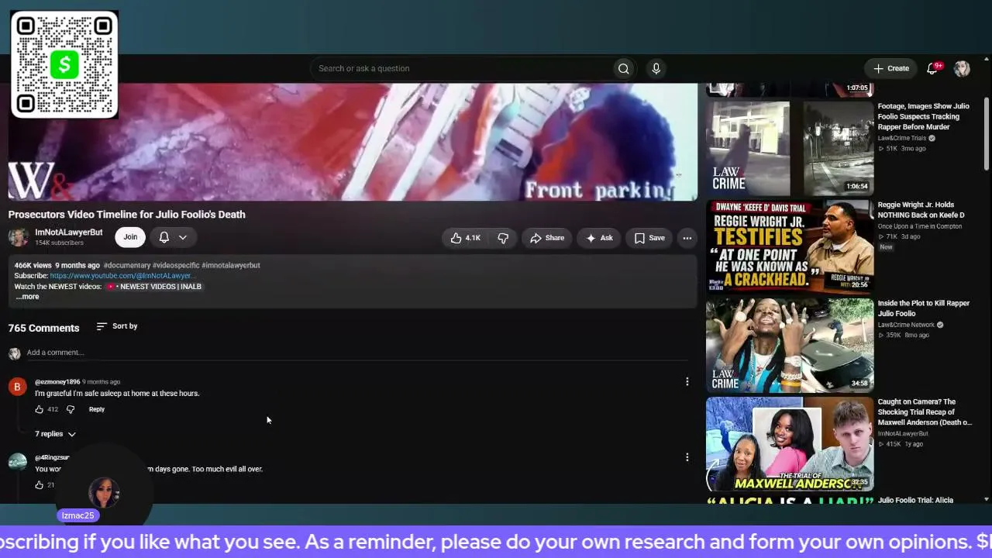Click the Share arrow button
Screen dimensions: 992x558
coord(547,238)
